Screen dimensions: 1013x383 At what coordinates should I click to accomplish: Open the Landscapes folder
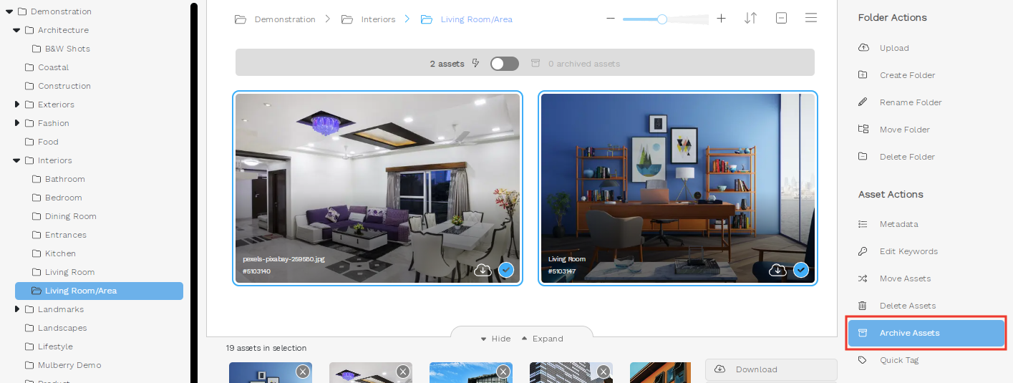tap(62, 328)
